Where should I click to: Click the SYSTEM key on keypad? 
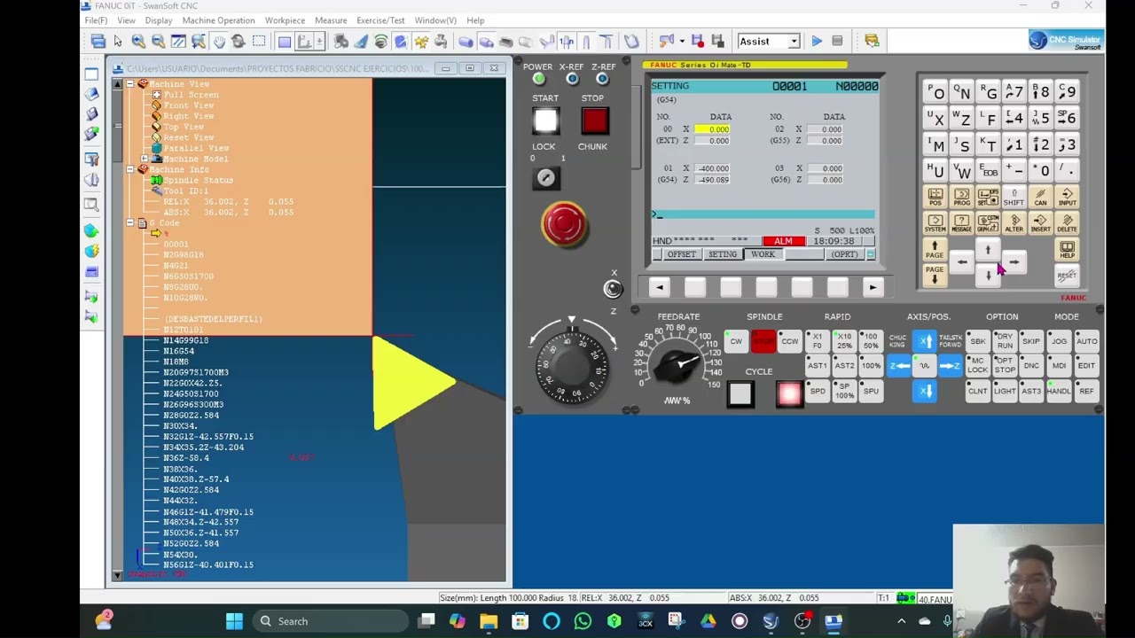(x=935, y=223)
